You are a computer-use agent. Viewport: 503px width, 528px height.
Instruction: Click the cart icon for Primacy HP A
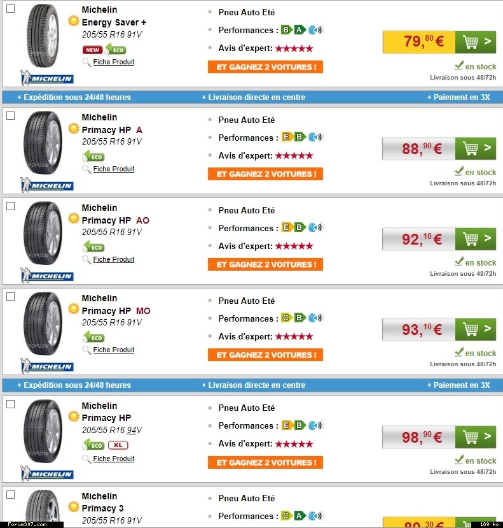(x=475, y=148)
